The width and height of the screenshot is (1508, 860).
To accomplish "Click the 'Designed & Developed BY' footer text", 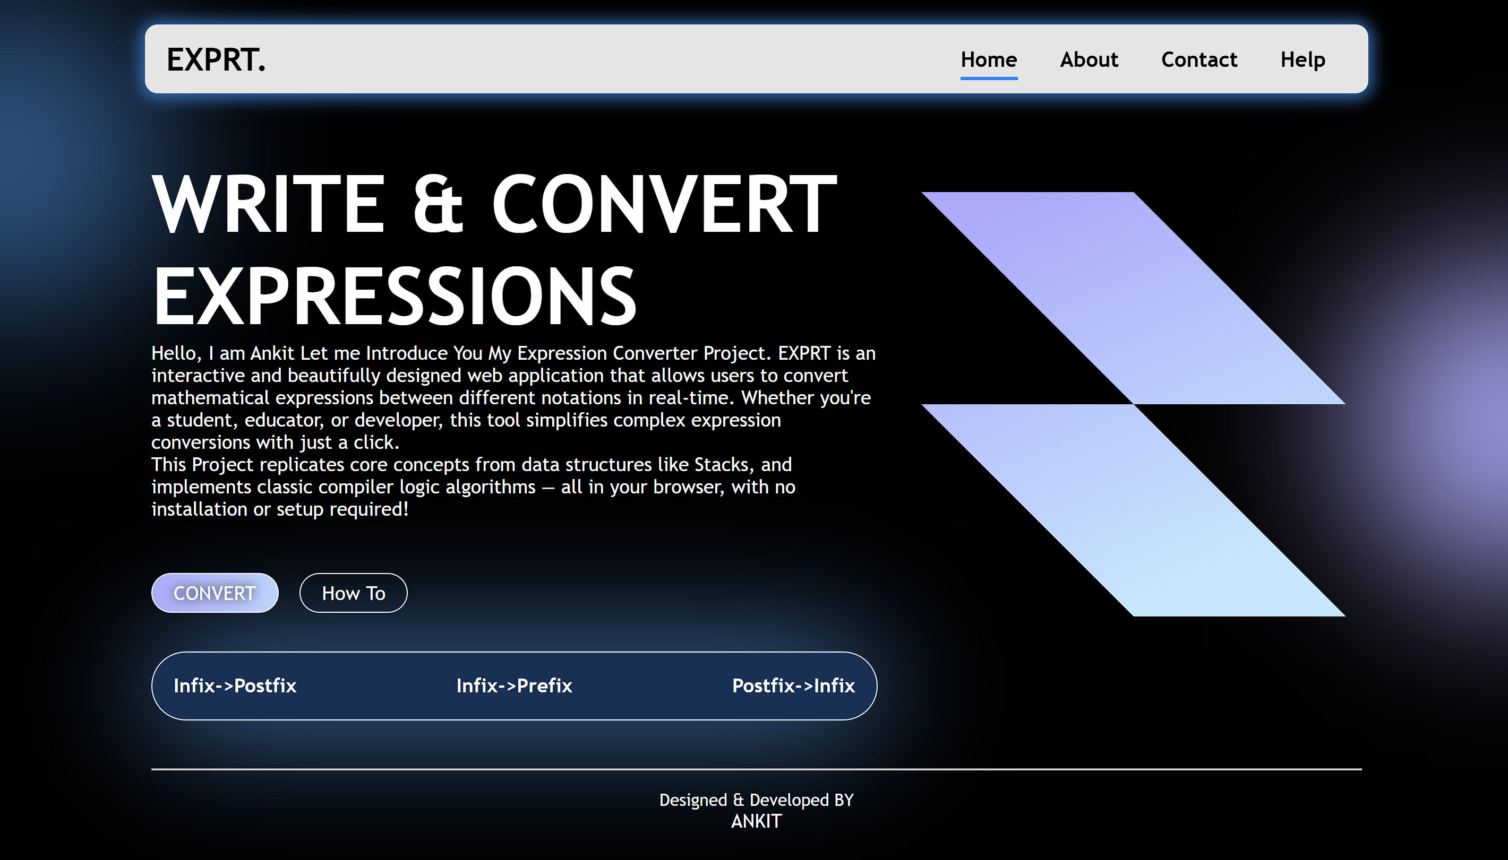I will 756,800.
